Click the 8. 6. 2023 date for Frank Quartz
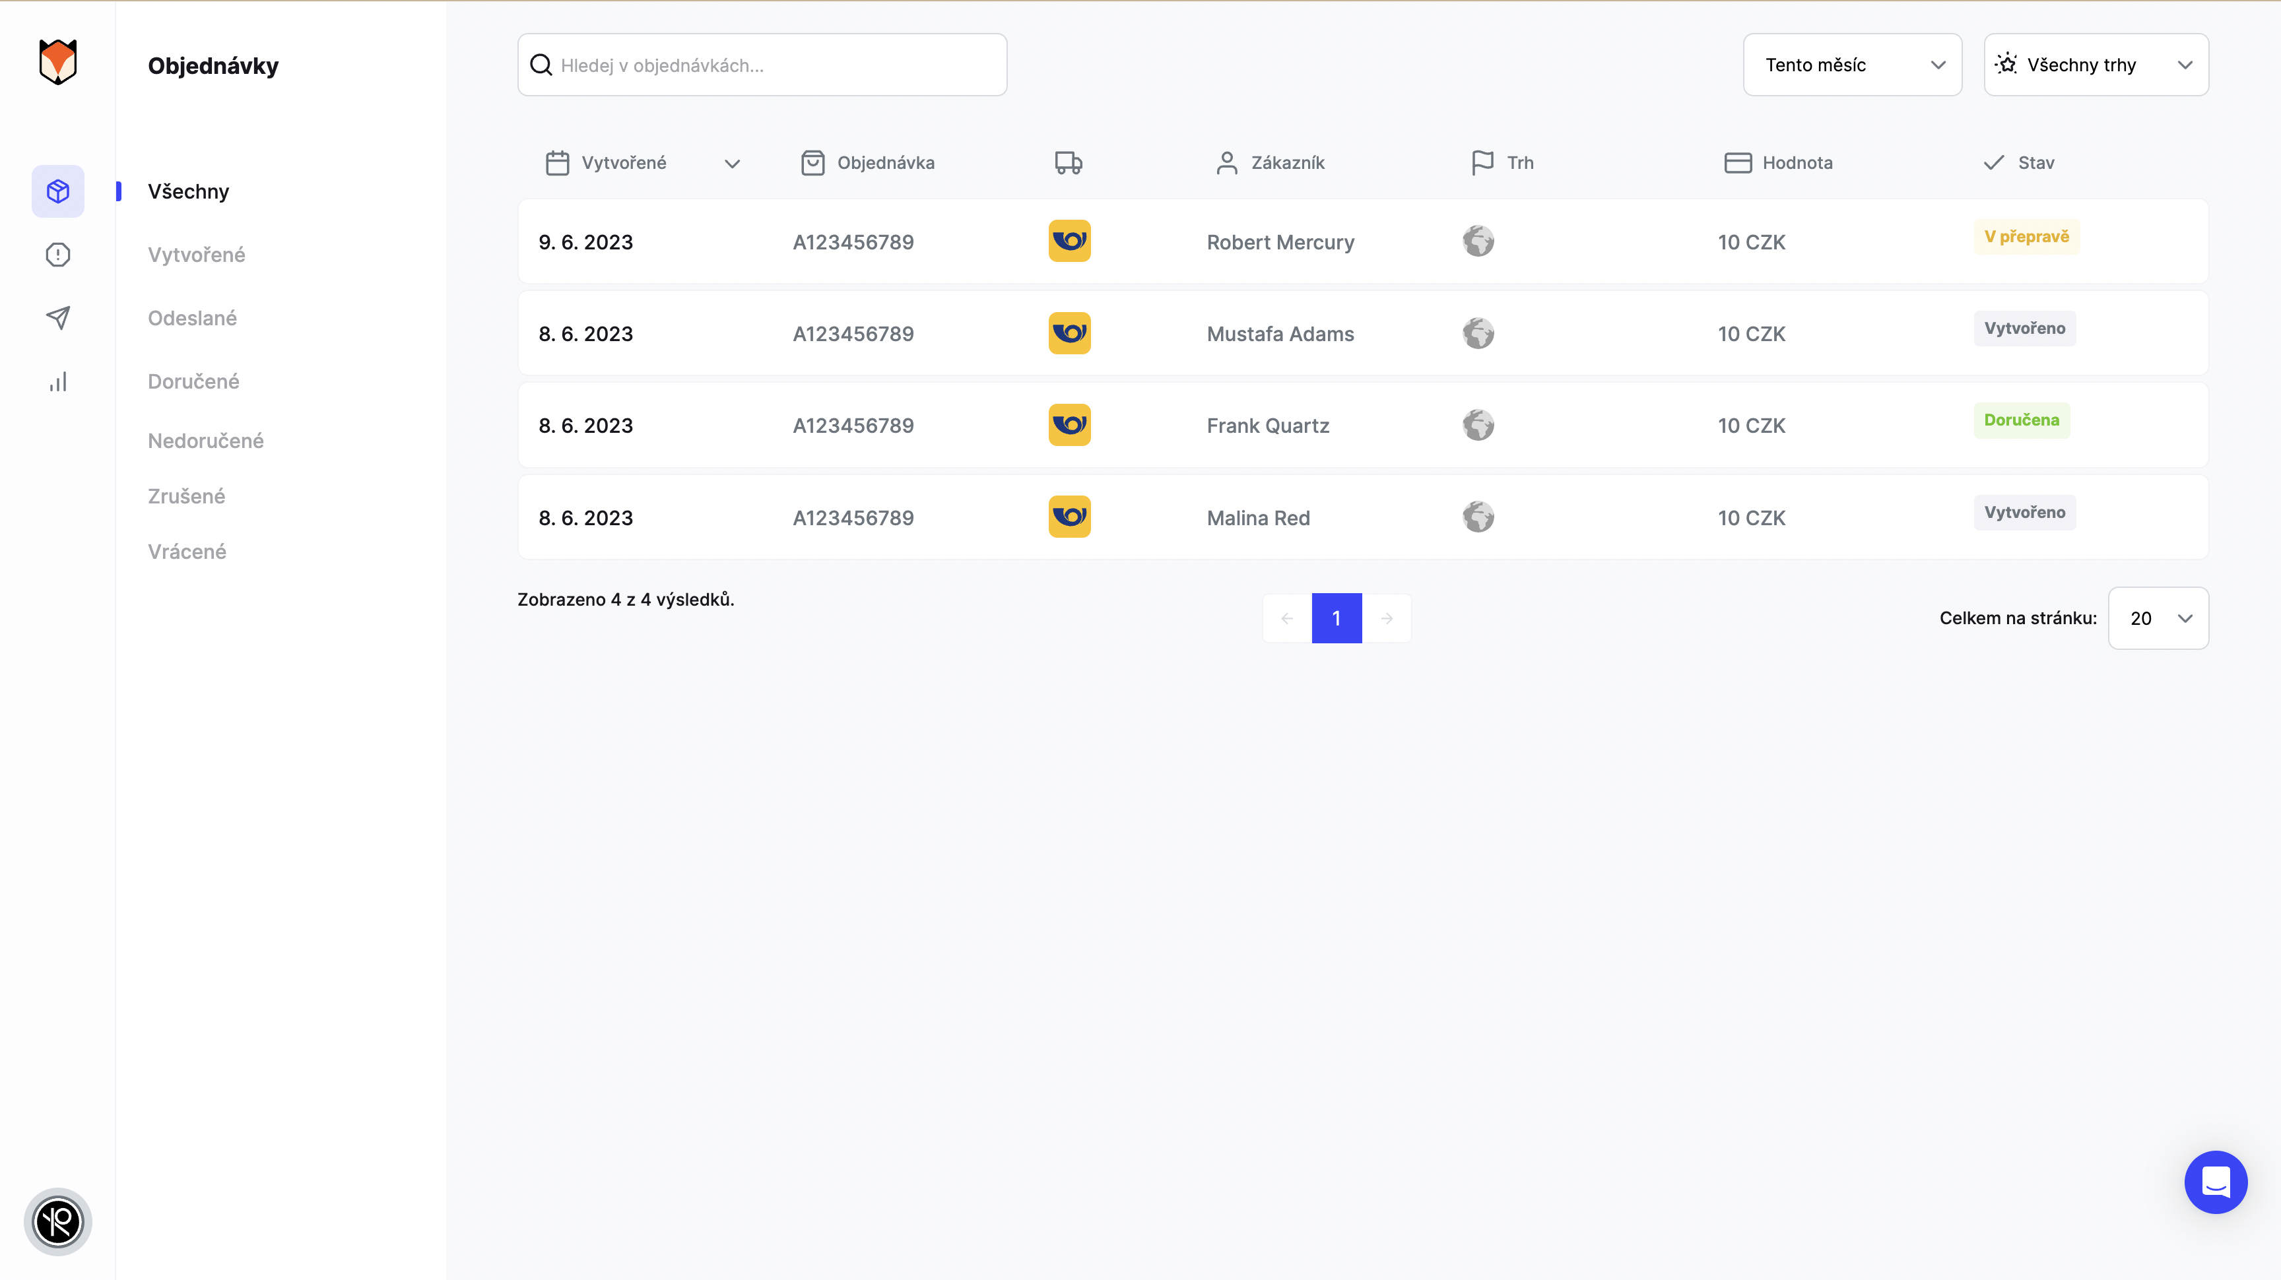The image size is (2281, 1280). (585, 426)
